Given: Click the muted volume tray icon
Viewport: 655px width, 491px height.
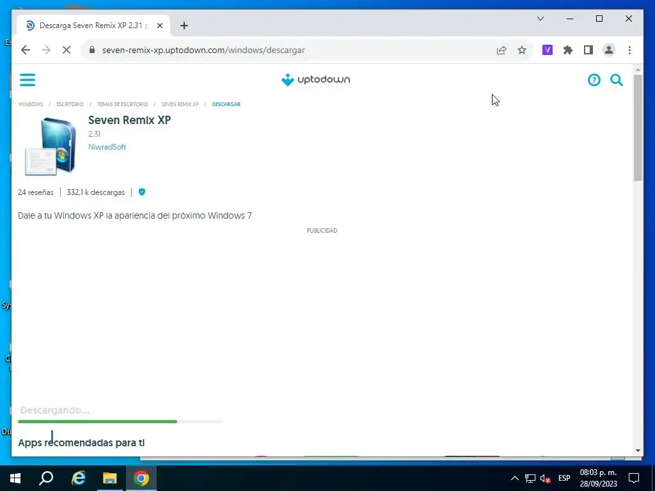Looking at the screenshot, I should click(x=545, y=478).
